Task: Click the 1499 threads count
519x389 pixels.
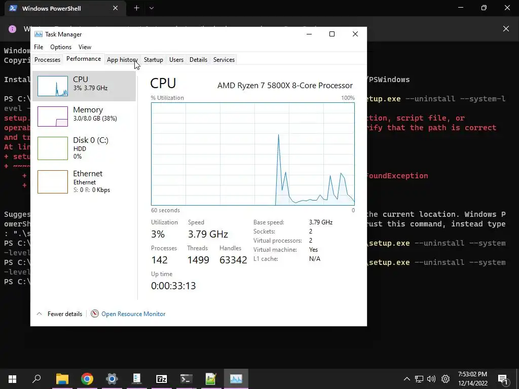Action: tap(198, 260)
